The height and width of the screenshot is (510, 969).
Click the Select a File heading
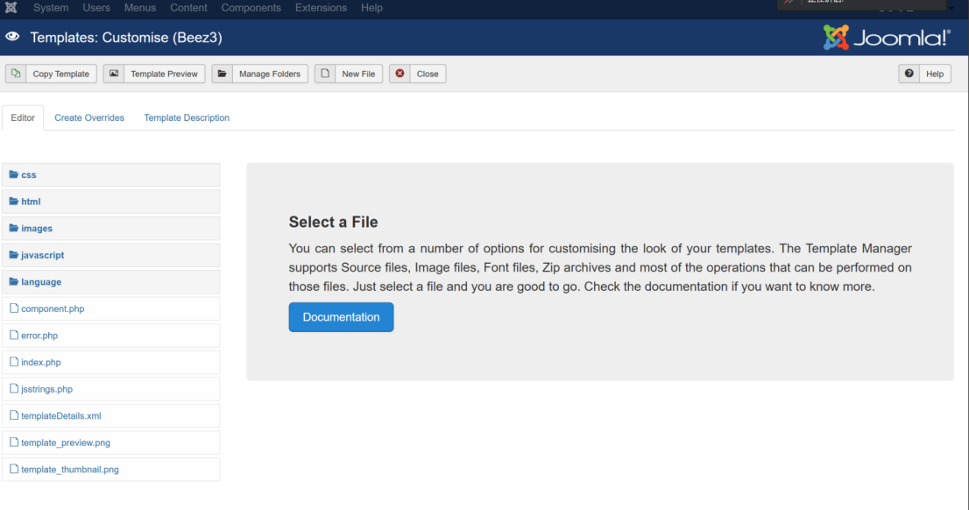tap(333, 222)
